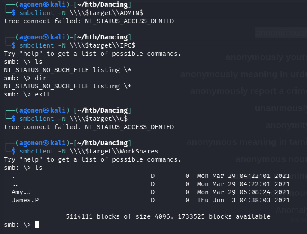Image resolution: width=307 pixels, height=234 pixels.
Task: Select the James.P directory entry
Action: click(24, 200)
